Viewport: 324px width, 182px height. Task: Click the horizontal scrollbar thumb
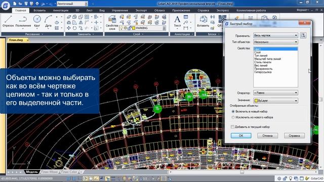click(242, 172)
